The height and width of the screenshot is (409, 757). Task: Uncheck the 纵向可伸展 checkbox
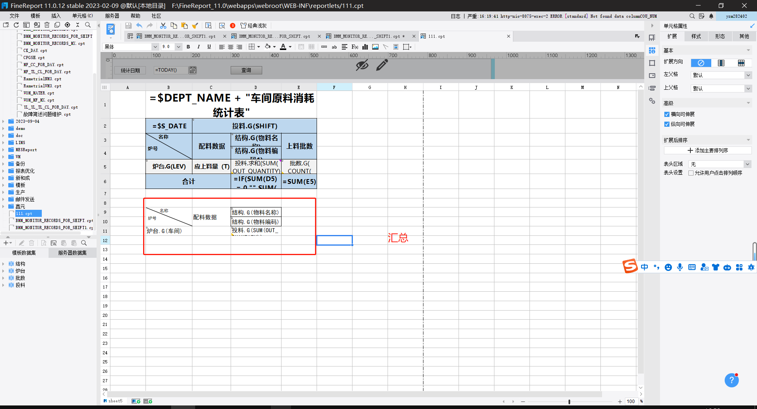tap(667, 124)
